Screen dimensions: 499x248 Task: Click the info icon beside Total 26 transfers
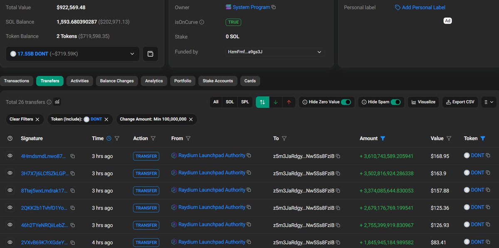click(49, 102)
